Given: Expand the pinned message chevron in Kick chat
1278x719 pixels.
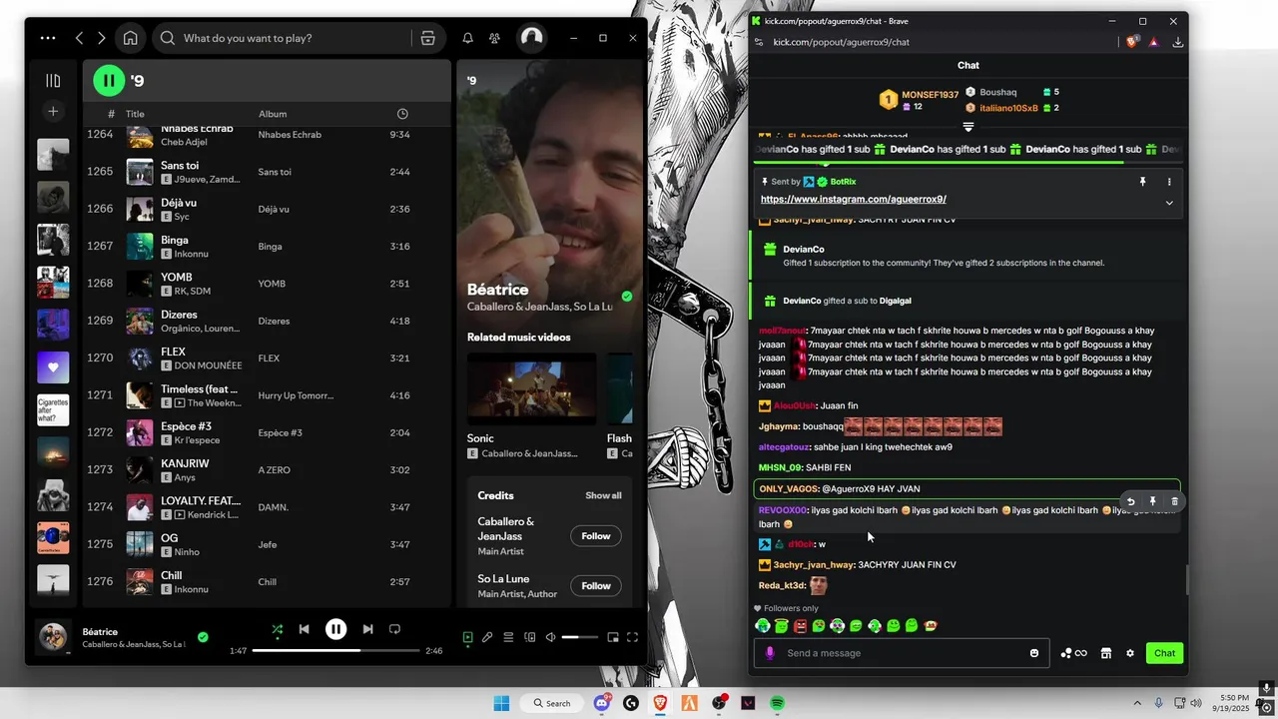Looking at the screenshot, I should pos(1169,203).
